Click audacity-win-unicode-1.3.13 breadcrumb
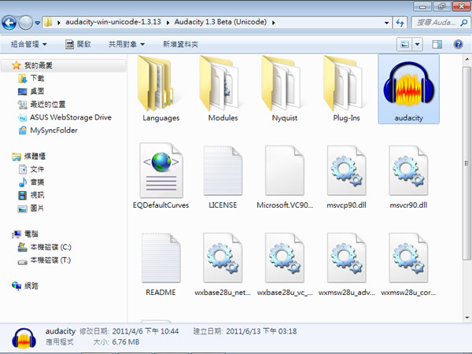Viewport: 472px width, 354px height. pos(113,22)
